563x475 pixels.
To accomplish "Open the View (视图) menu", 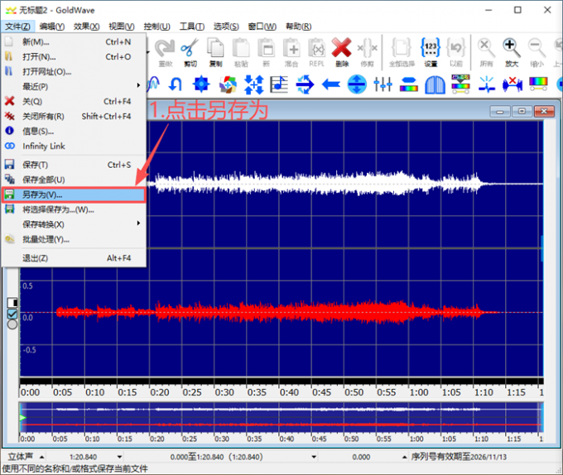I will pos(122,26).
